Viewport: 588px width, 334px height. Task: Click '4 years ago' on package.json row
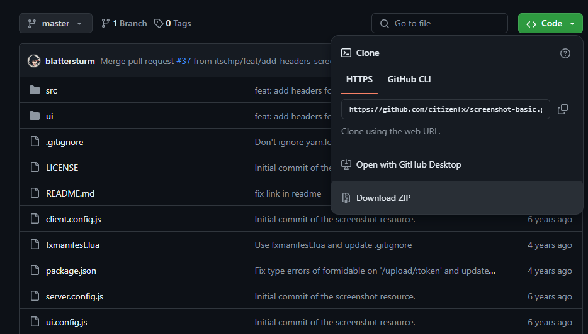[x=550, y=271]
